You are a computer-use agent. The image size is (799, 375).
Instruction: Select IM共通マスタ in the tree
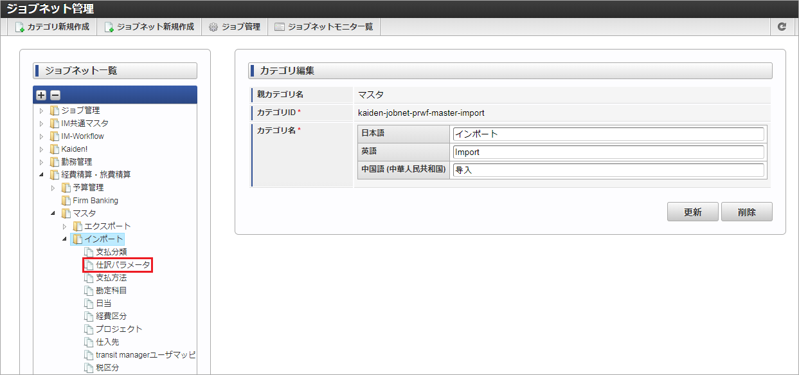pos(85,123)
